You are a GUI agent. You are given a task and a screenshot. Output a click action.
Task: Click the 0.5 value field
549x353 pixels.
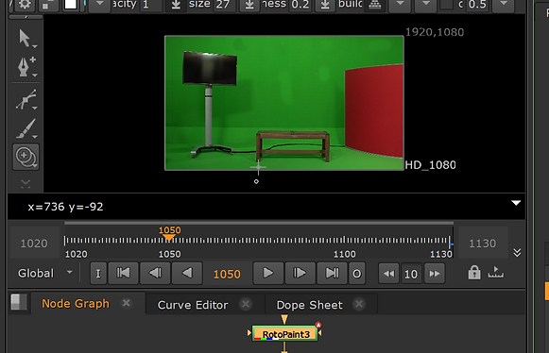[x=477, y=5]
